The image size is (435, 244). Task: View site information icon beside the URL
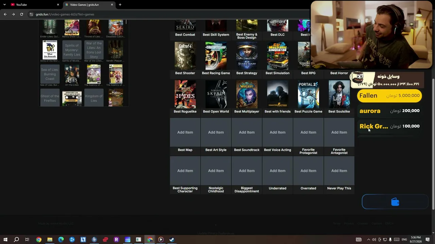coord(31,14)
